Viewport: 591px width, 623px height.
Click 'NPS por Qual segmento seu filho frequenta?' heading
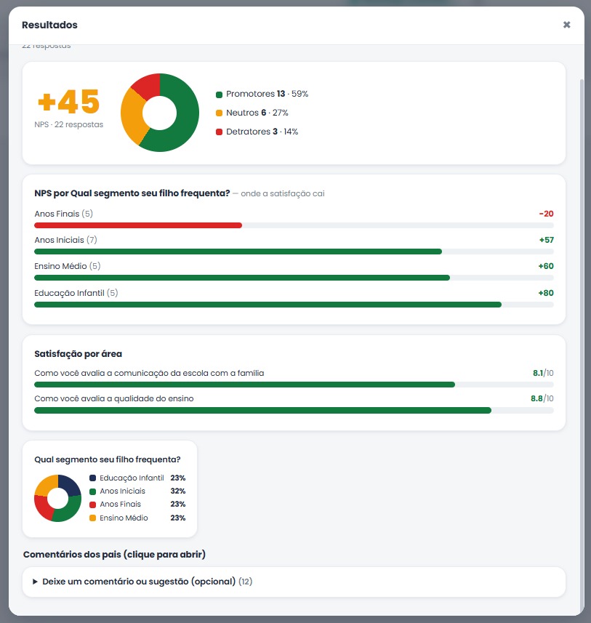132,193
